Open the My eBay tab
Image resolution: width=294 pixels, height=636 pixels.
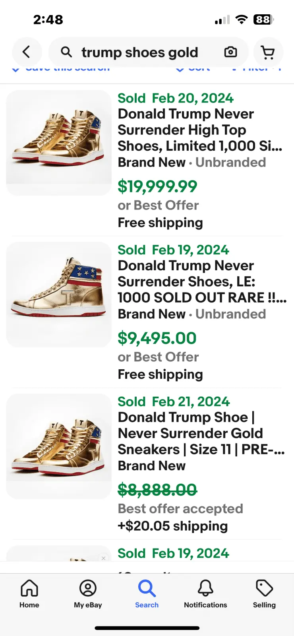tap(88, 594)
